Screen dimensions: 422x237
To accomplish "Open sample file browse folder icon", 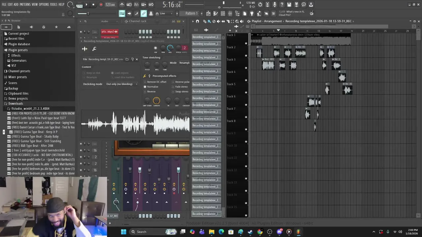I will (x=127, y=59).
